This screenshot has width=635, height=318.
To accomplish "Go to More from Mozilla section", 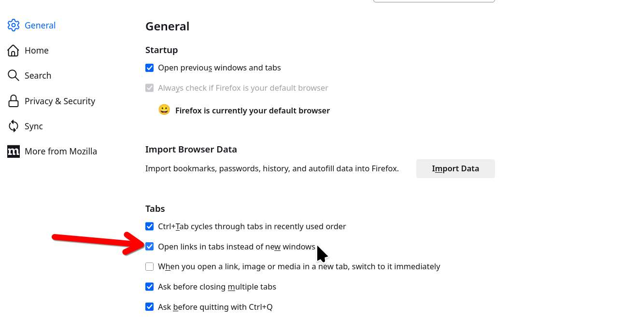I will 61,152.
